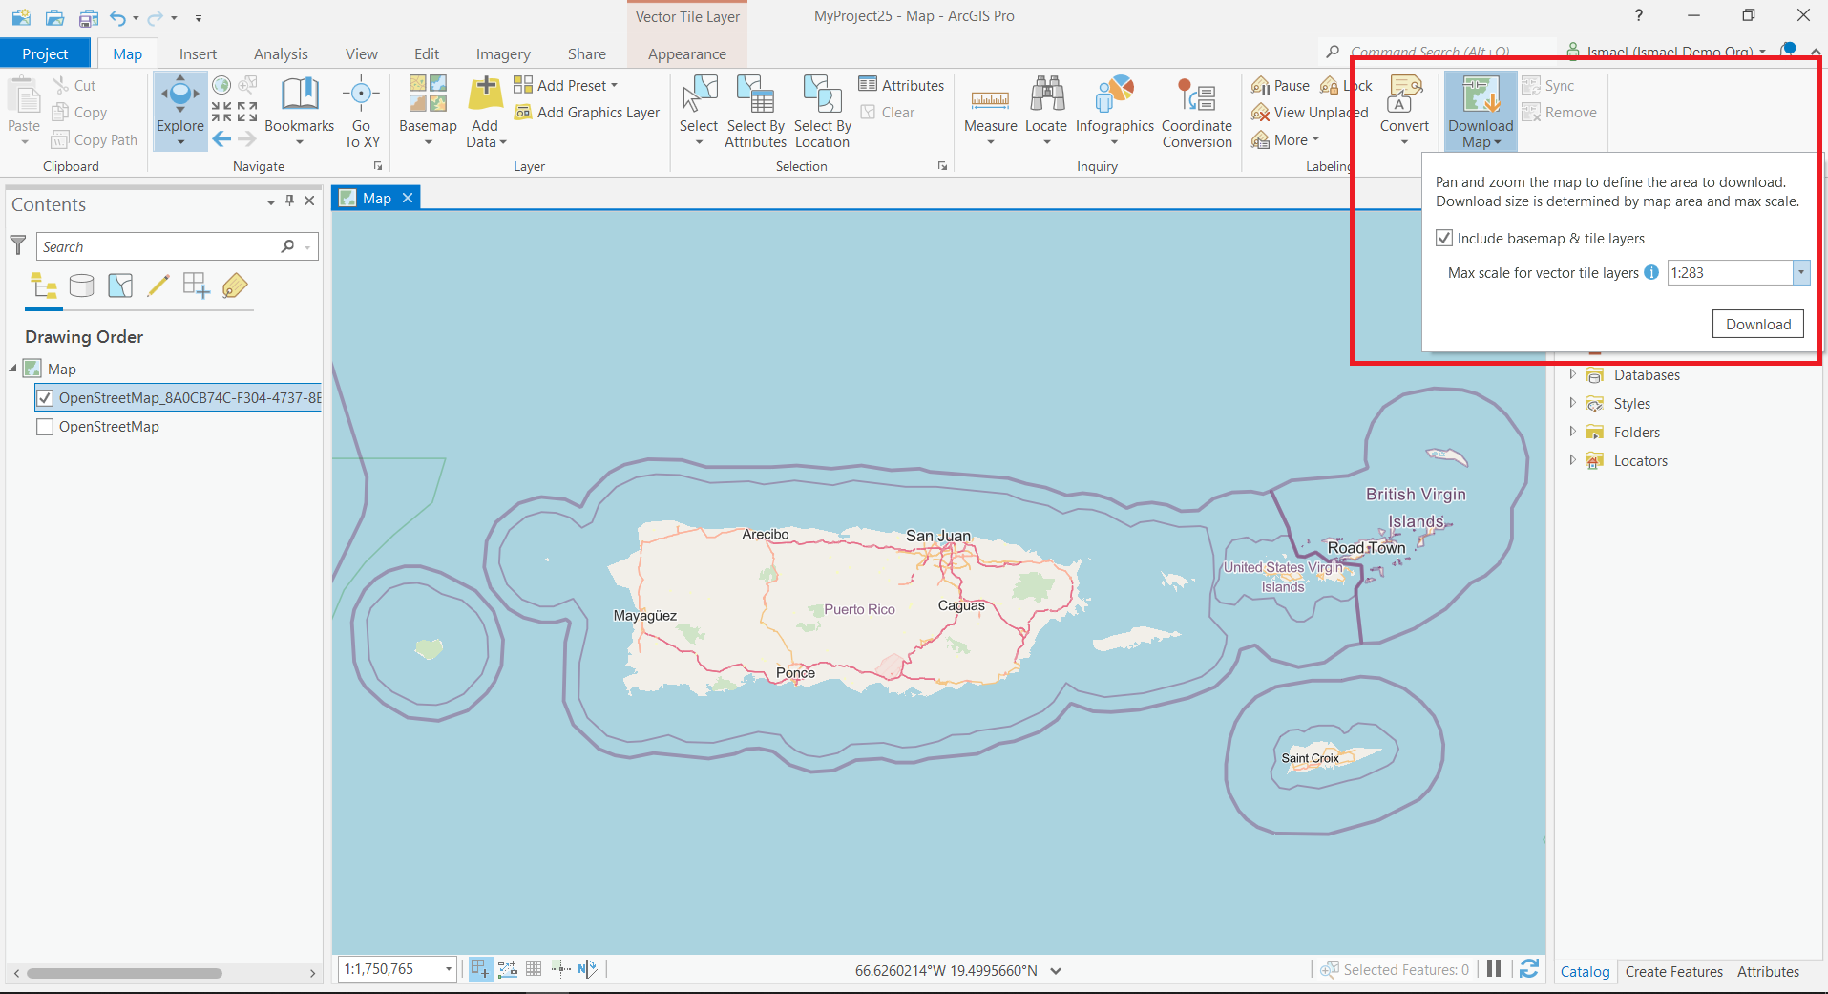Open Select By Location
1828x994 pixels.
point(822,112)
